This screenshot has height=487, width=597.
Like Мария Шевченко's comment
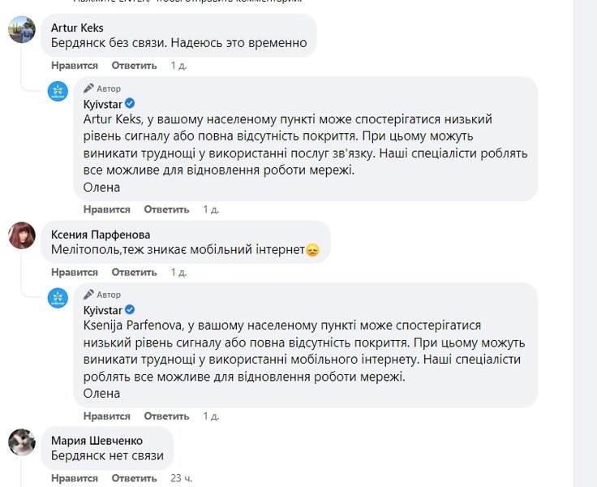[x=74, y=478]
